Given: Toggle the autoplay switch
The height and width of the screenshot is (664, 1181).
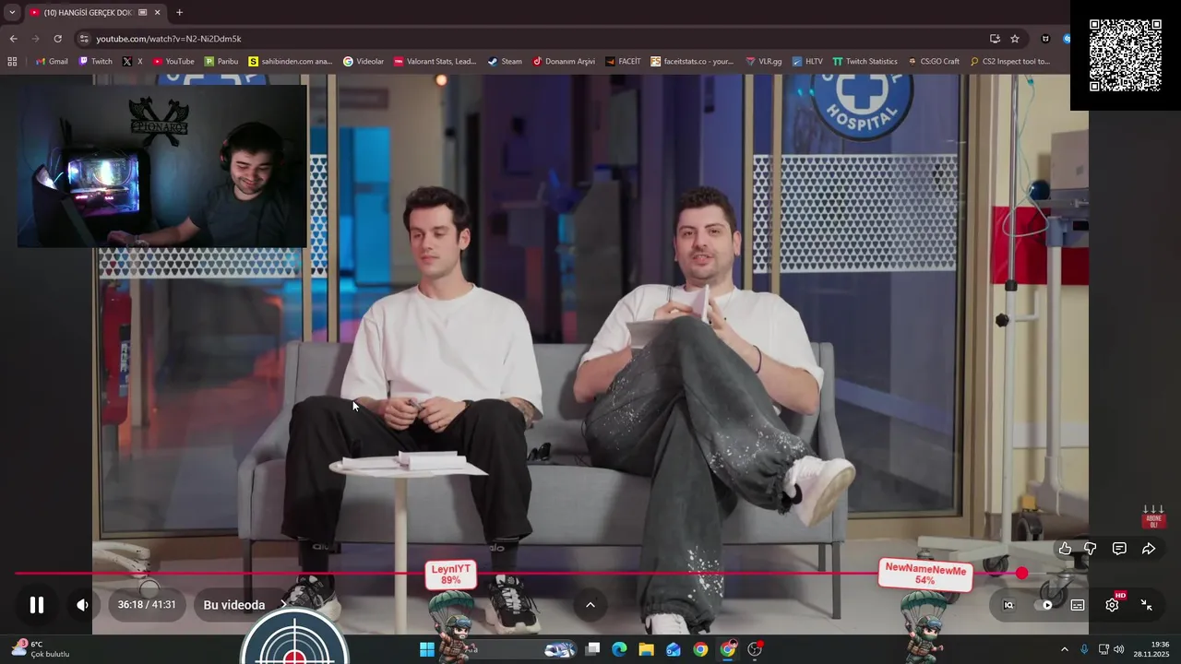Looking at the screenshot, I should (x=1044, y=605).
